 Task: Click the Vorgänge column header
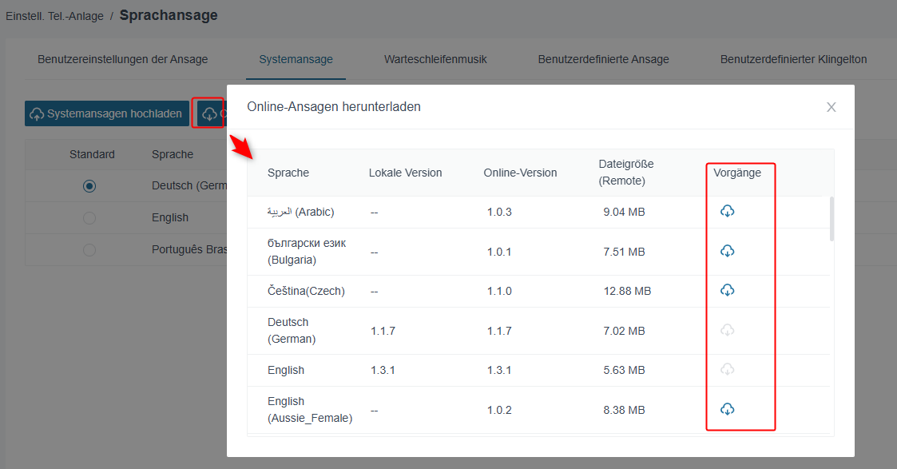click(736, 173)
